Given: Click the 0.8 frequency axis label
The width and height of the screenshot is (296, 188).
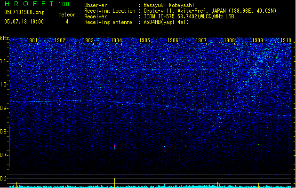Looking at the screenshot, I should [4, 132].
